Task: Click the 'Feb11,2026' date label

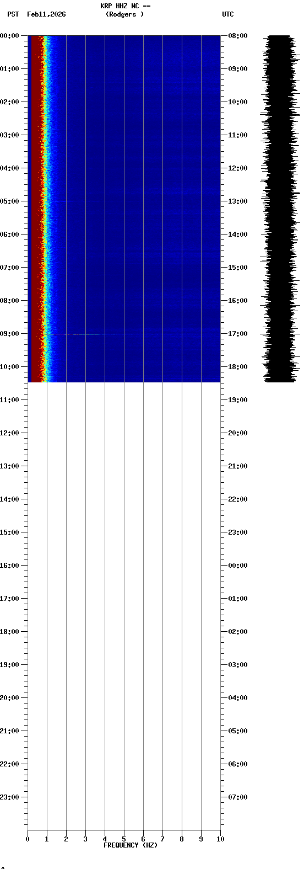Action: [x=46, y=14]
